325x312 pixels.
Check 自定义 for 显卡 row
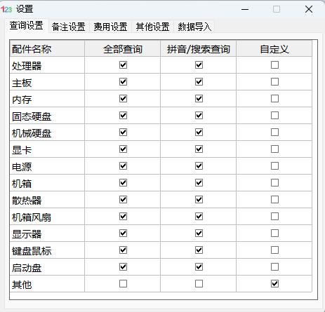274,149
